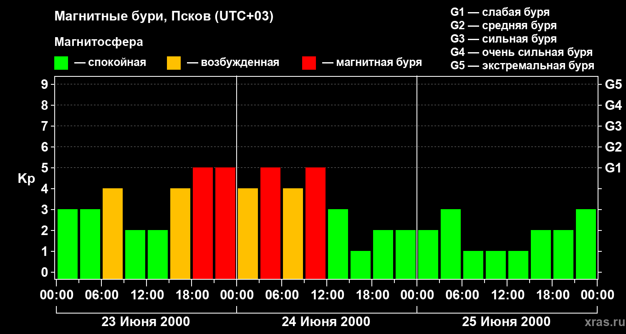The width and height of the screenshot is (626, 334).
Task: Click the 'G4 — очень сильная буря' legend line
Action: pyautogui.click(x=522, y=52)
